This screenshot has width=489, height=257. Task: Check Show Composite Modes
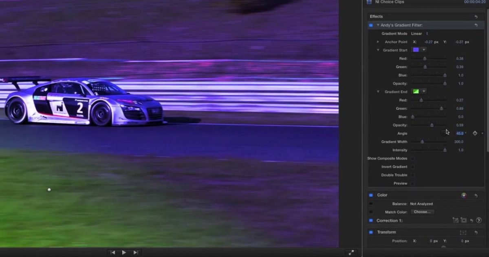[412, 158]
